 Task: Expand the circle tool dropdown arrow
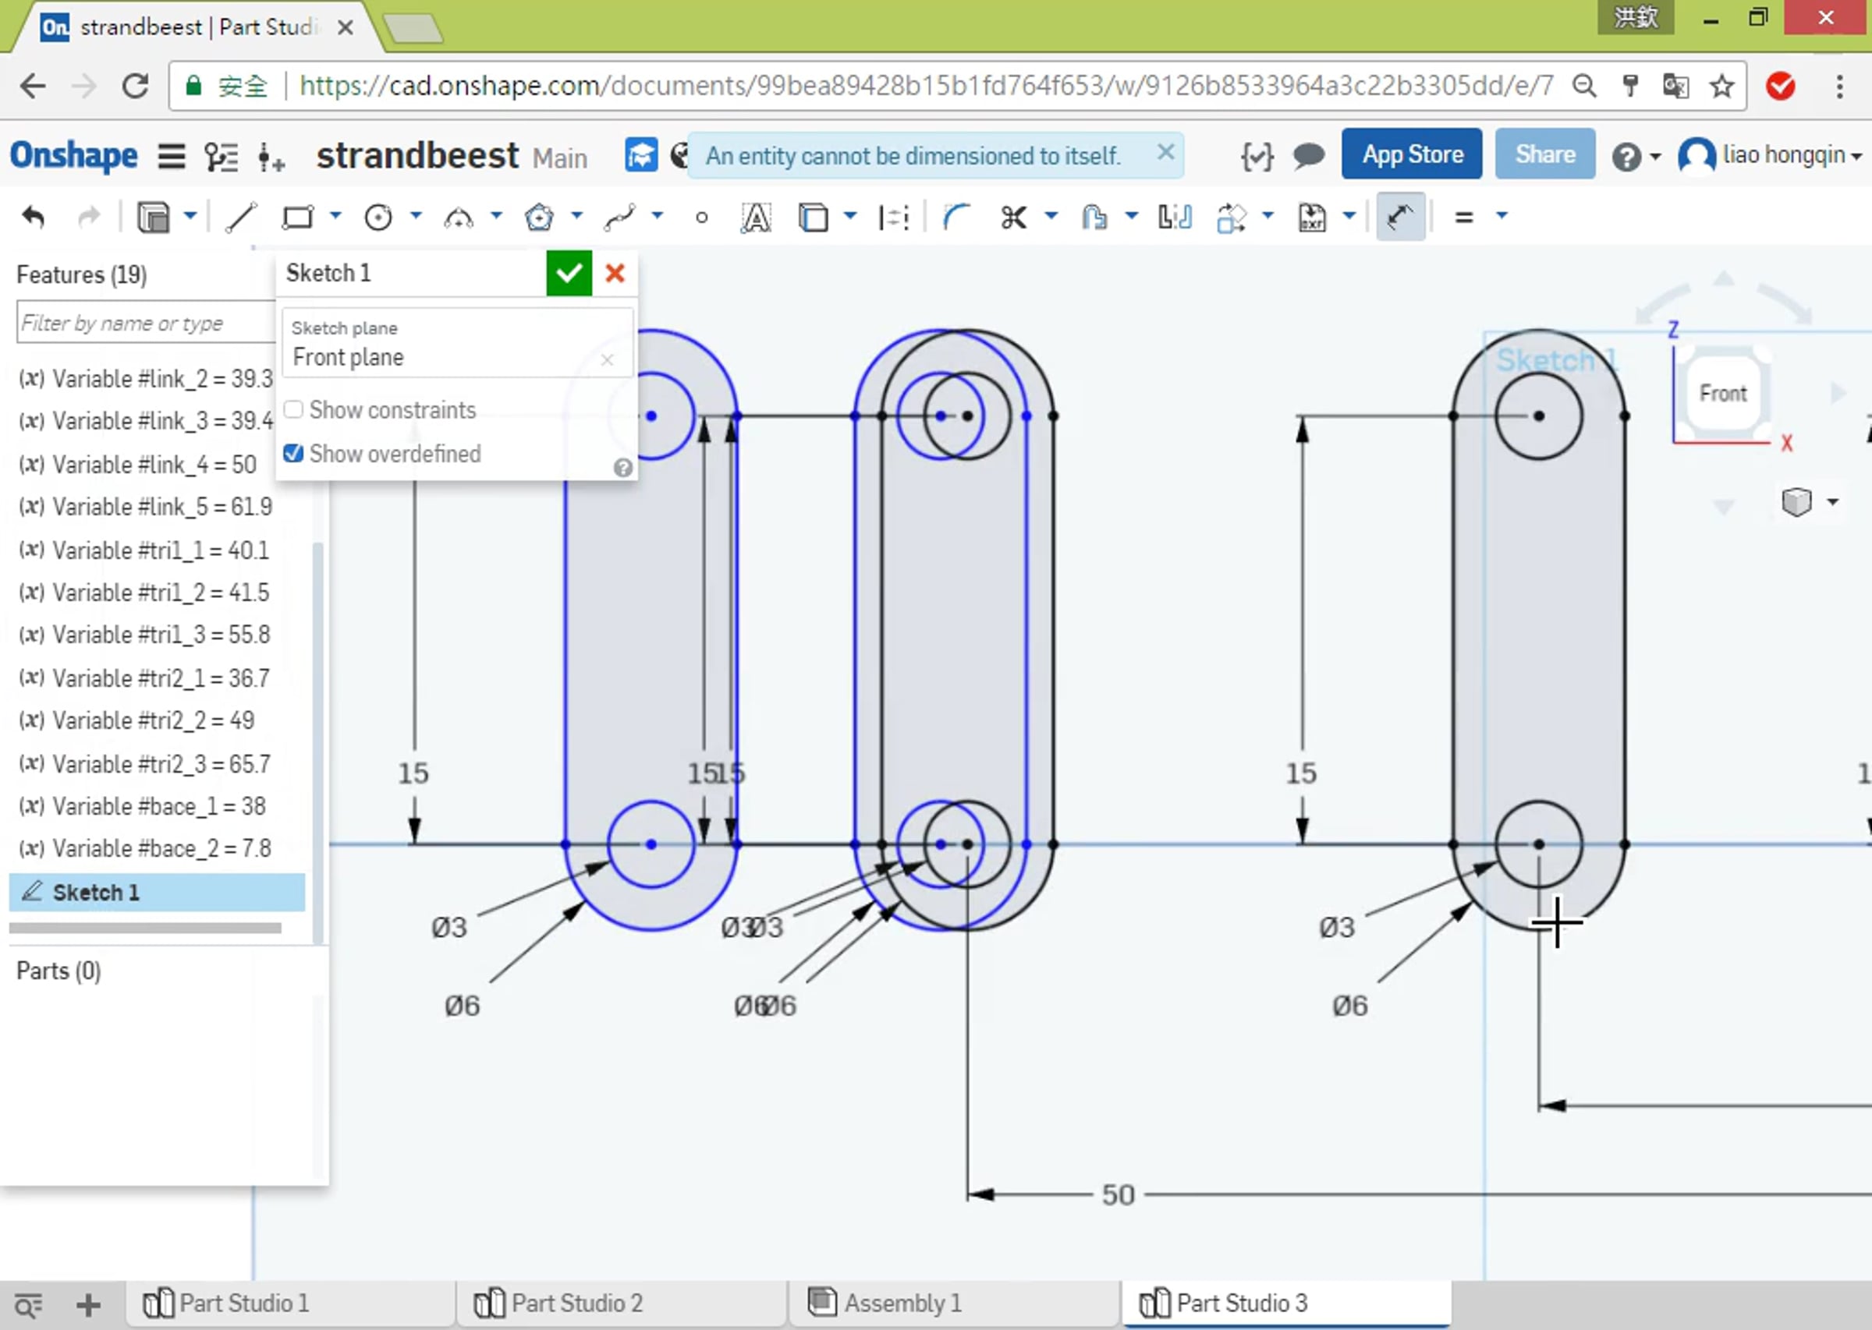click(417, 216)
